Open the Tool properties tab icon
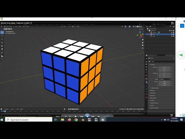Screen dimensions: 185x139 pyautogui.click(x=146, y=58)
